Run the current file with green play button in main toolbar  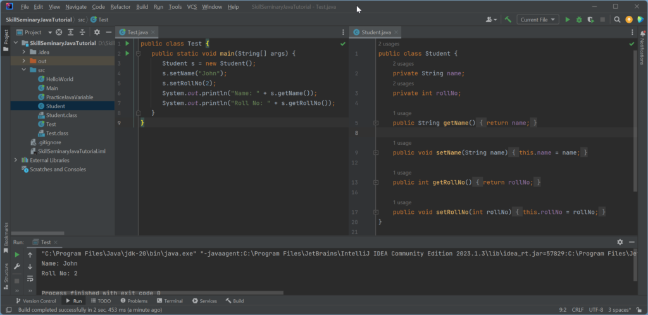click(x=568, y=20)
